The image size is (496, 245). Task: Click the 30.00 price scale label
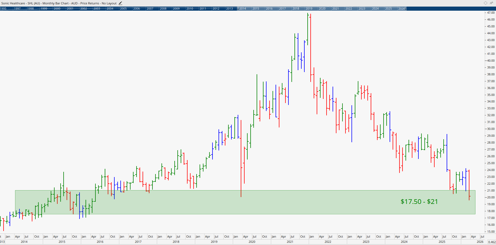(x=491, y=129)
